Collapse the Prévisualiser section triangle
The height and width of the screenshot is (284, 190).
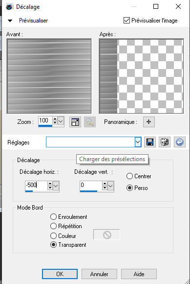pos(10,21)
